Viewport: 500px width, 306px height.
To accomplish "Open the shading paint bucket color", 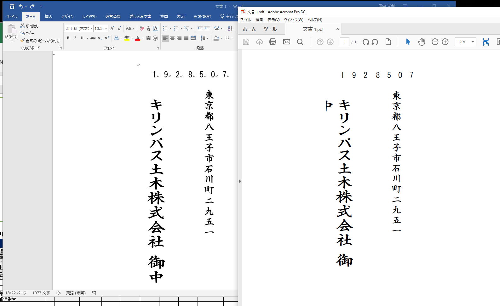I will (x=216, y=38).
